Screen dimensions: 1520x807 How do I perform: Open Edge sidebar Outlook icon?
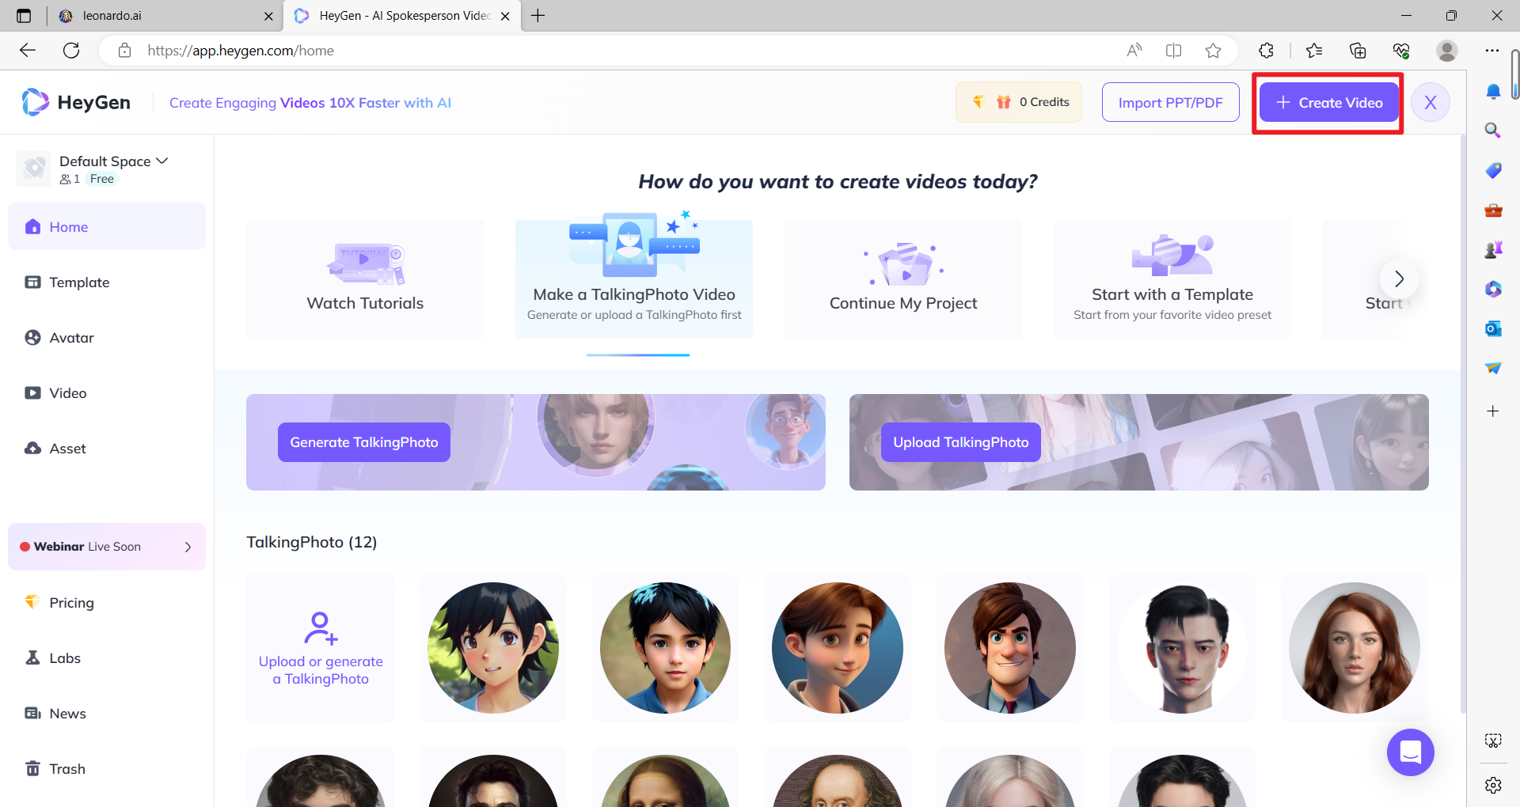tap(1493, 328)
